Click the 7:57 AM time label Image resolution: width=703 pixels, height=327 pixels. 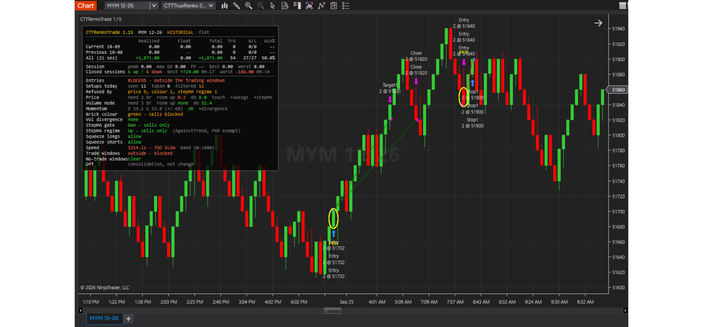[x=455, y=302]
